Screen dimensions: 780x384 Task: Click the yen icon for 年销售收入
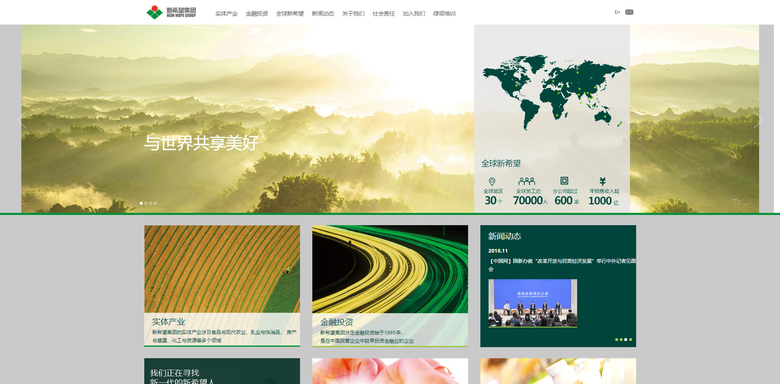point(603,181)
